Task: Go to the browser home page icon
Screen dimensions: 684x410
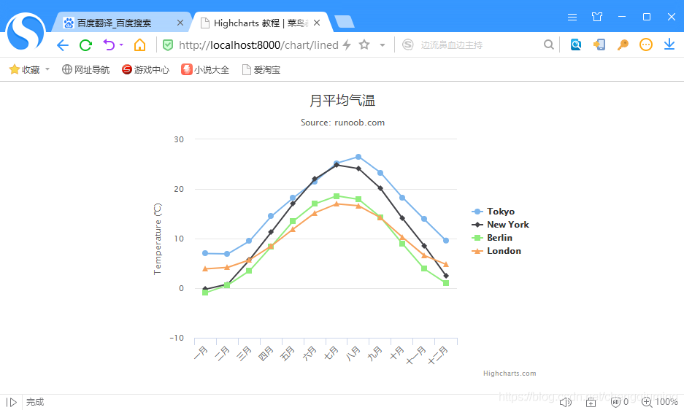Action: [139, 45]
